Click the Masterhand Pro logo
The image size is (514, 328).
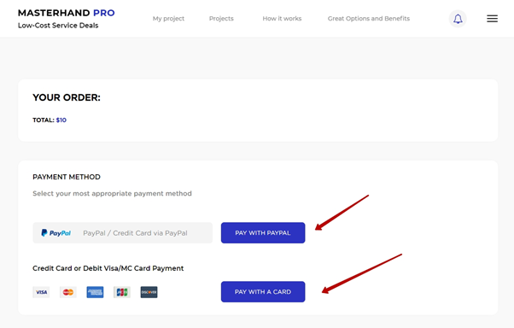tap(67, 13)
